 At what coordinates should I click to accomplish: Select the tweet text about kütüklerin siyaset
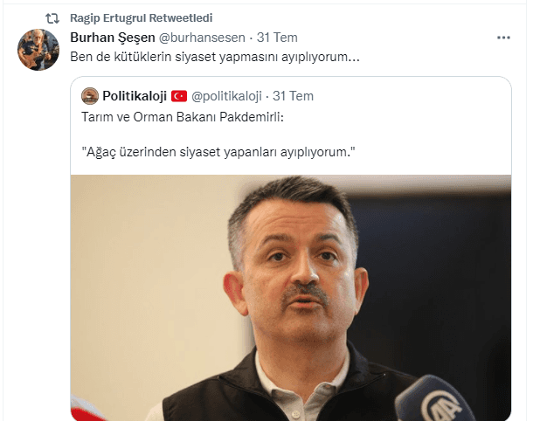tap(215, 57)
